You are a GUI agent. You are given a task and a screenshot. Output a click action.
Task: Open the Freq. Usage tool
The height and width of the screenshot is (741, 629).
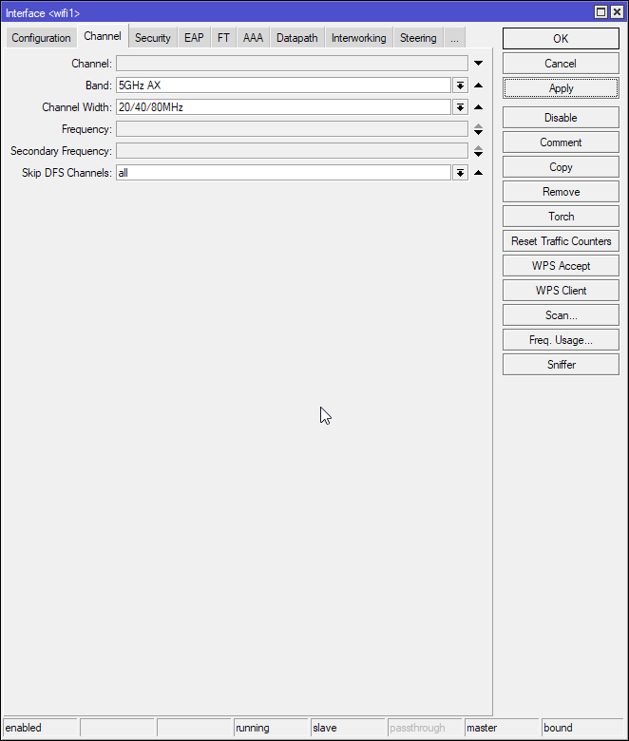(561, 340)
